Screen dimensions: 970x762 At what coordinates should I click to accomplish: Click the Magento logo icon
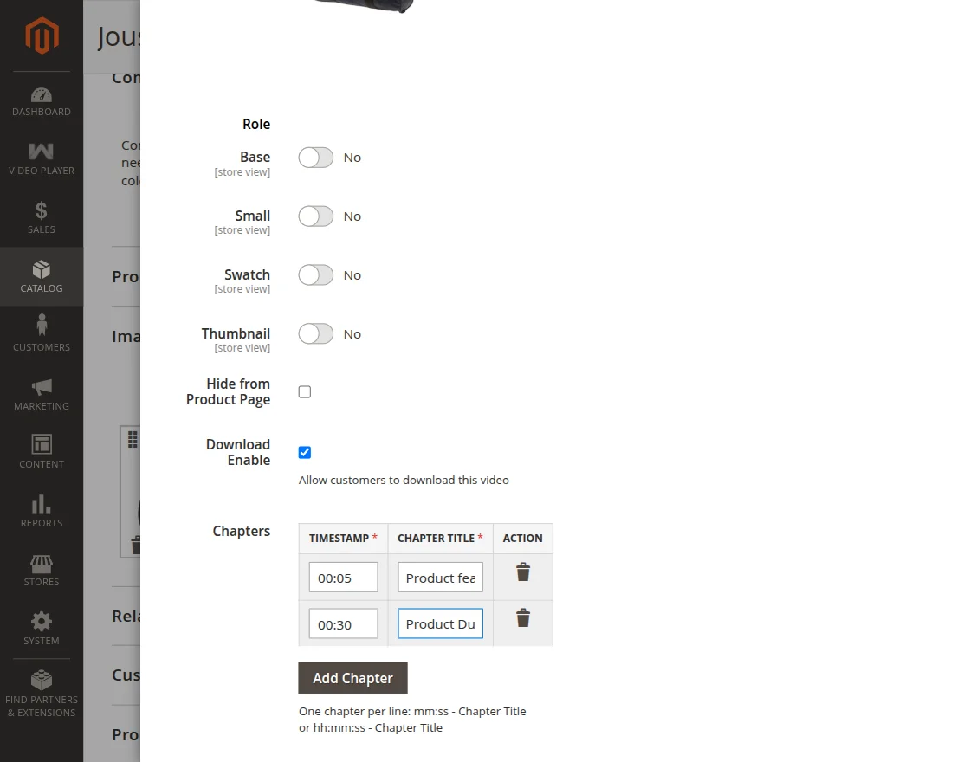tap(42, 36)
